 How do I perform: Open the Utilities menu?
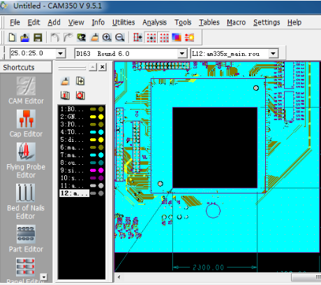(x=124, y=22)
